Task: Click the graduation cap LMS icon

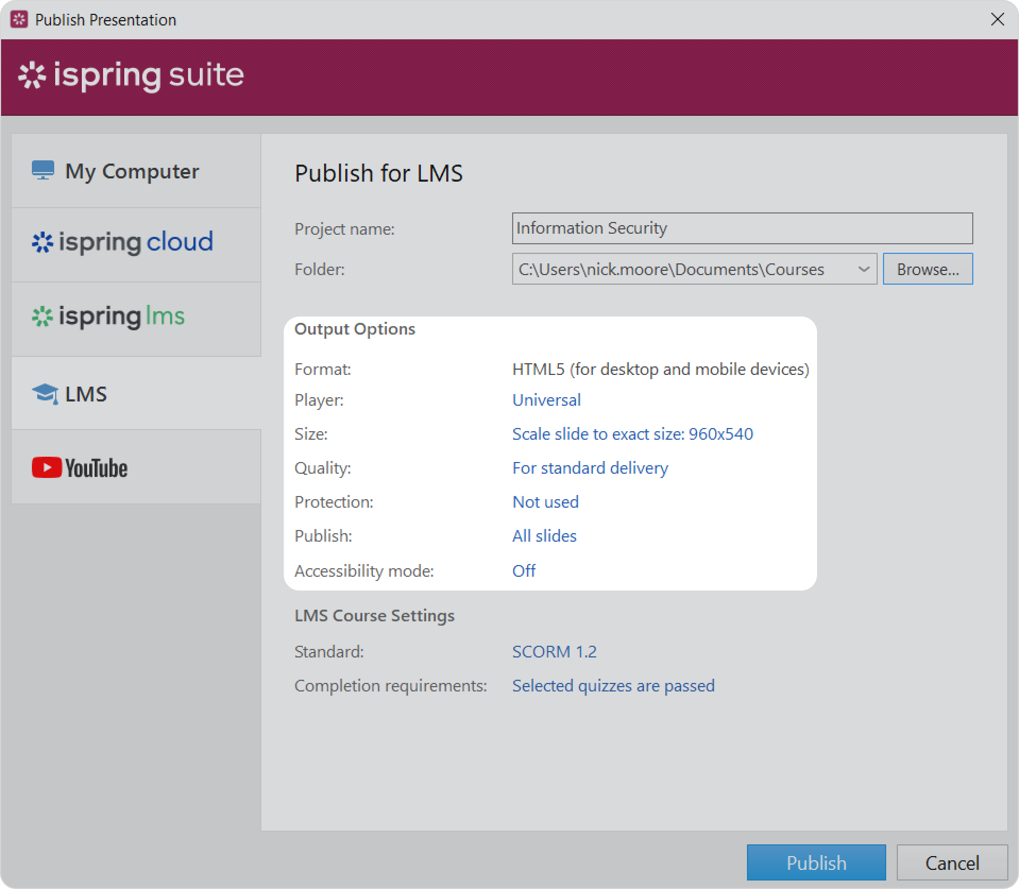Action: [45, 394]
